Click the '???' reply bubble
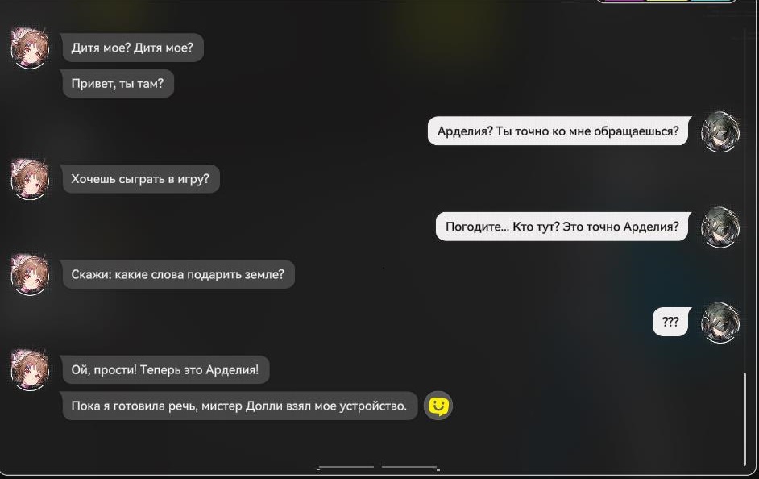The height and width of the screenshot is (479, 759). tap(671, 322)
